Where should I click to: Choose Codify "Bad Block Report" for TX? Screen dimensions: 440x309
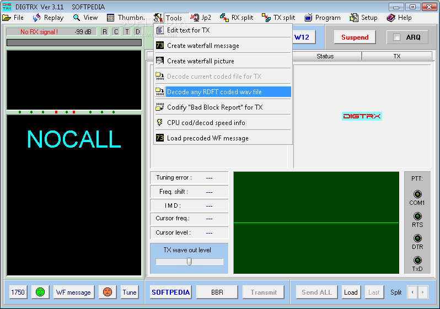pos(223,107)
